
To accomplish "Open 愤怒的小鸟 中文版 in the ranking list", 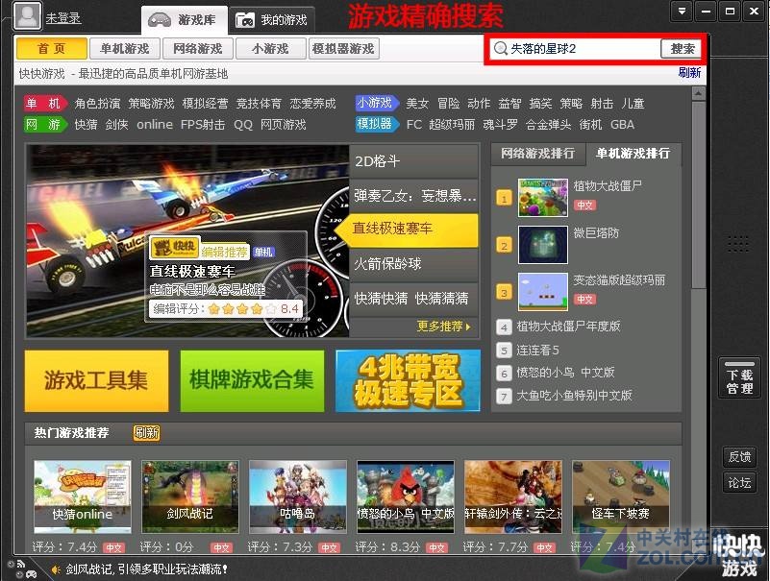I will pyautogui.click(x=565, y=373).
